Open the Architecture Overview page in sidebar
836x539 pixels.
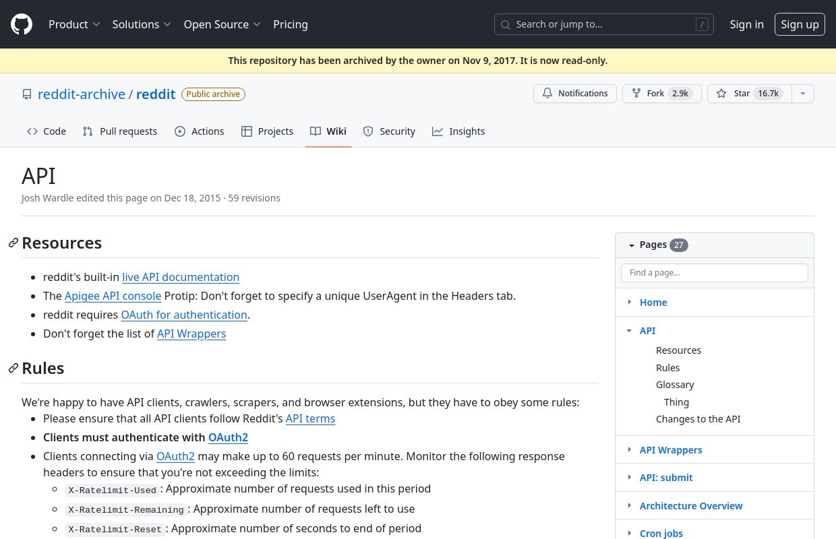(691, 506)
